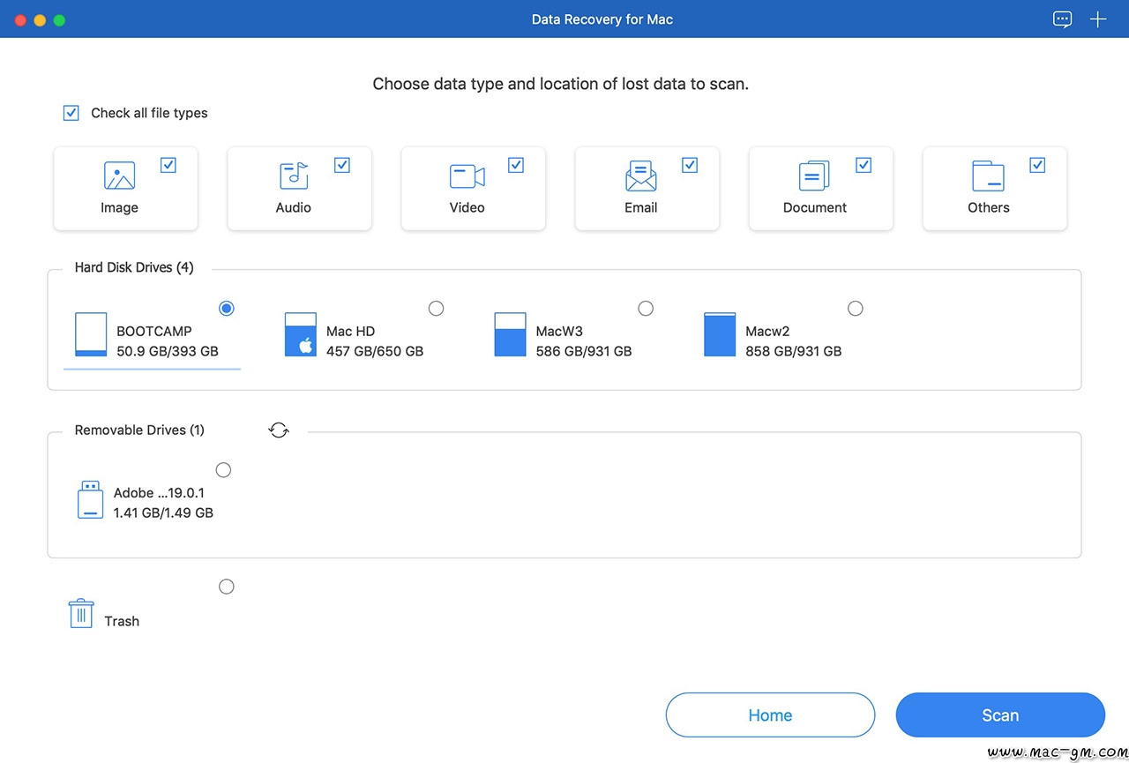Go back with the Home button
1129x763 pixels.
click(x=770, y=715)
